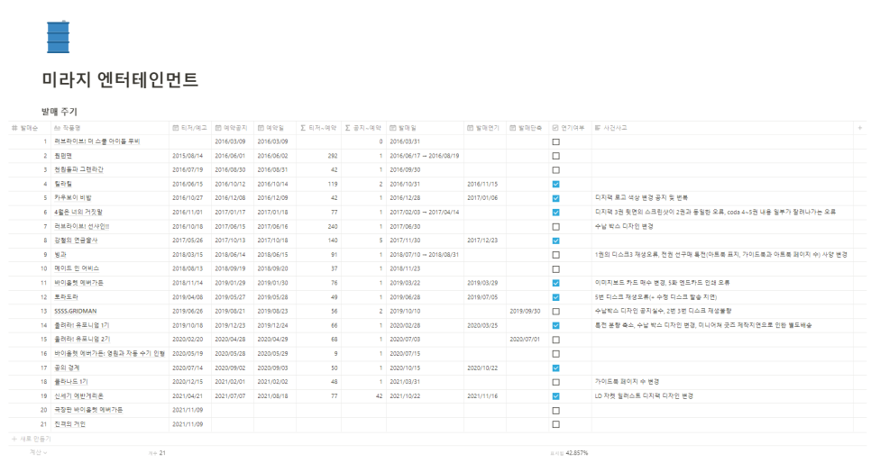Expand the 계산 calculate dropdown
Image resolution: width=871 pixels, height=463 pixels.
pyautogui.click(x=39, y=452)
